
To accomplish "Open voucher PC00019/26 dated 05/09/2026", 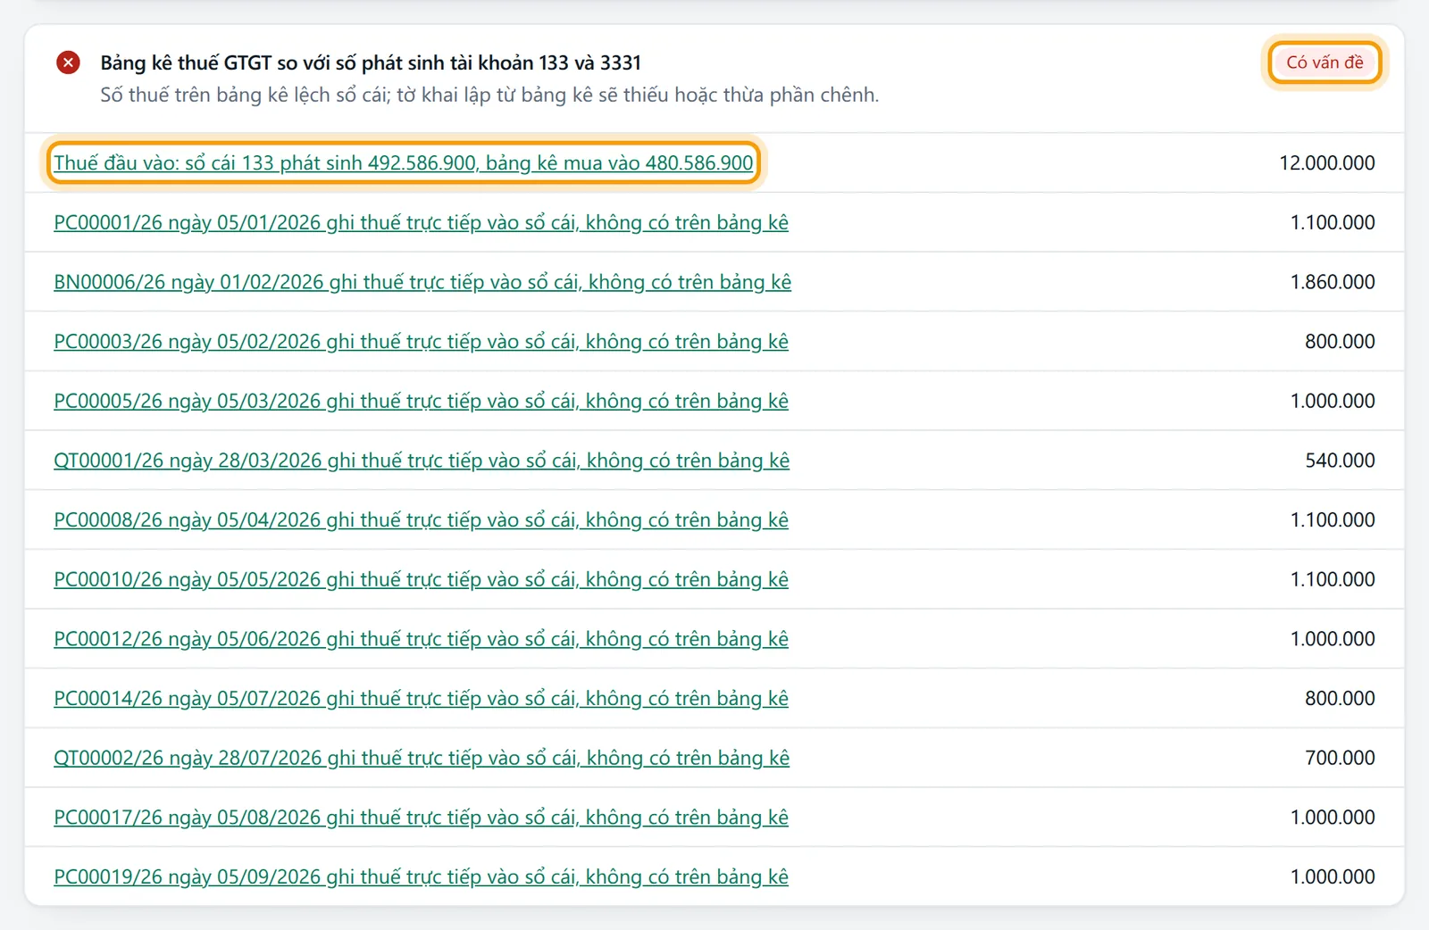I will click(421, 876).
